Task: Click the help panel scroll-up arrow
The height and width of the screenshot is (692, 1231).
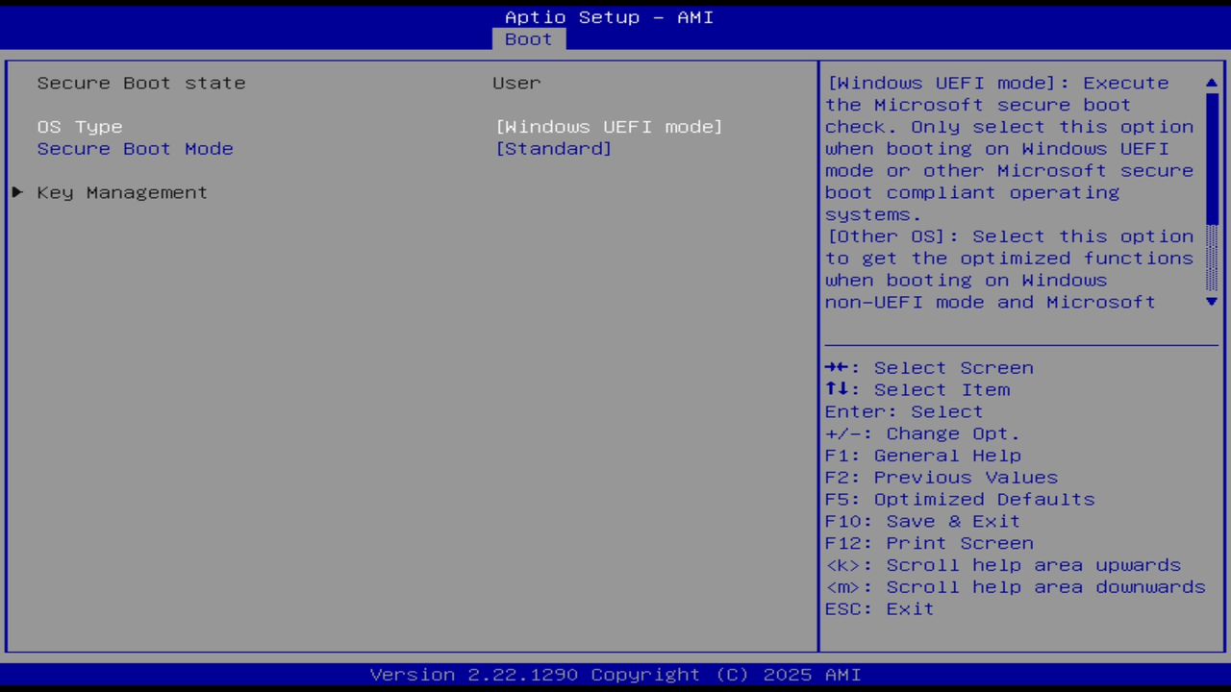Action: click(1211, 83)
